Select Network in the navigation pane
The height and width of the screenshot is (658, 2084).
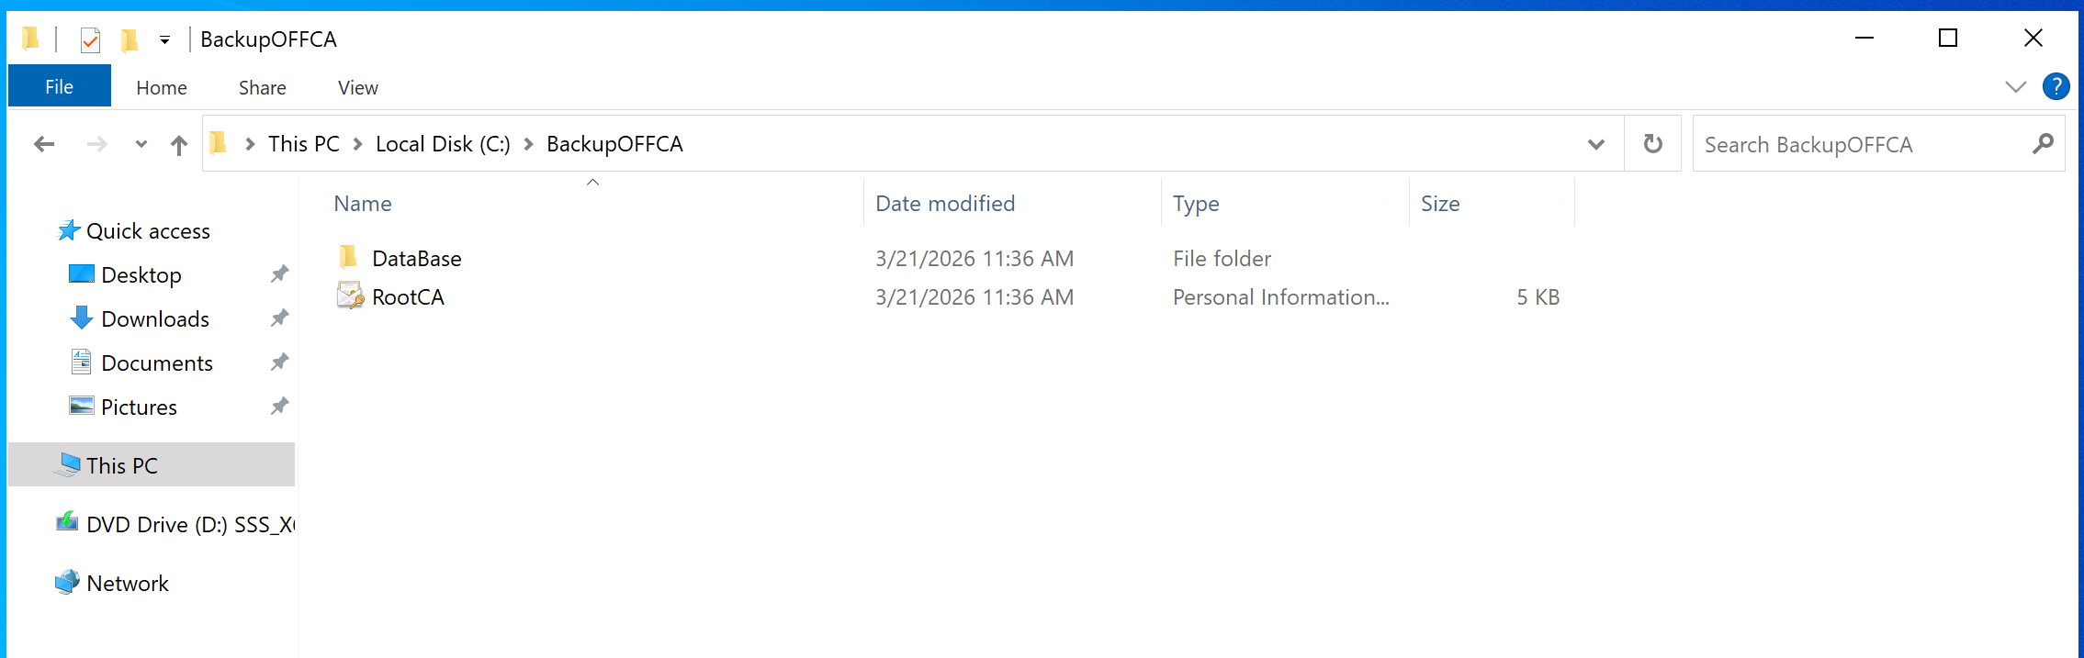128,584
